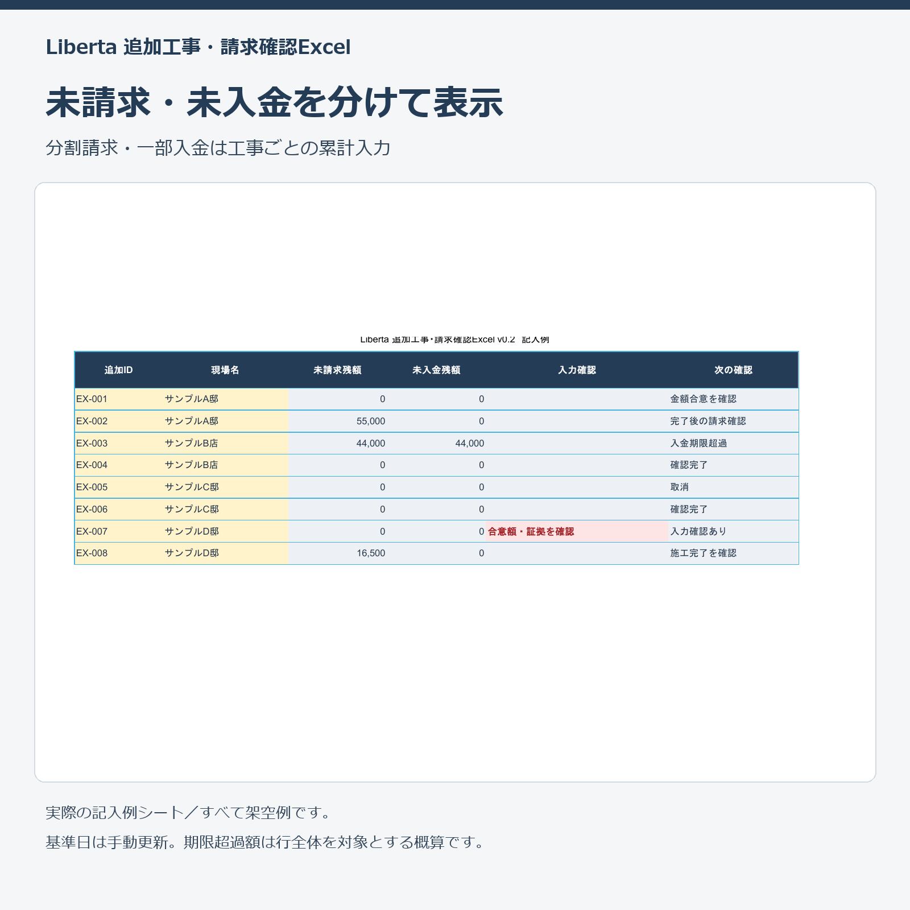
Task: Select the EX-008 cell
Action: coord(119,553)
